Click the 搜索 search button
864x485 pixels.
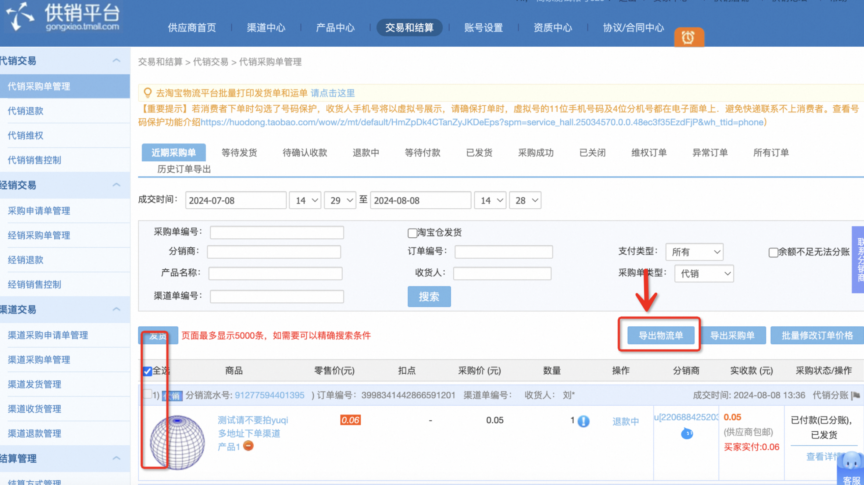(429, 297)
